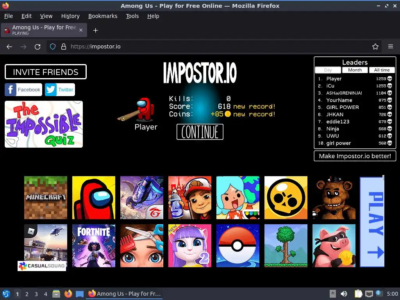Open the file manager taskbar icon
Image resolution: width=400 pixels, height=300 pixels.
56,294
